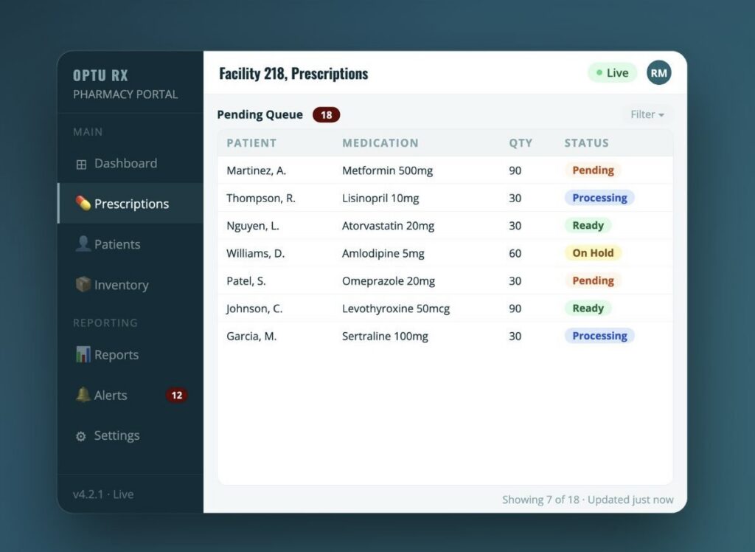Open the Reports bar chart icon
Viewport: 755px width, 552px height.
[83, 354]
